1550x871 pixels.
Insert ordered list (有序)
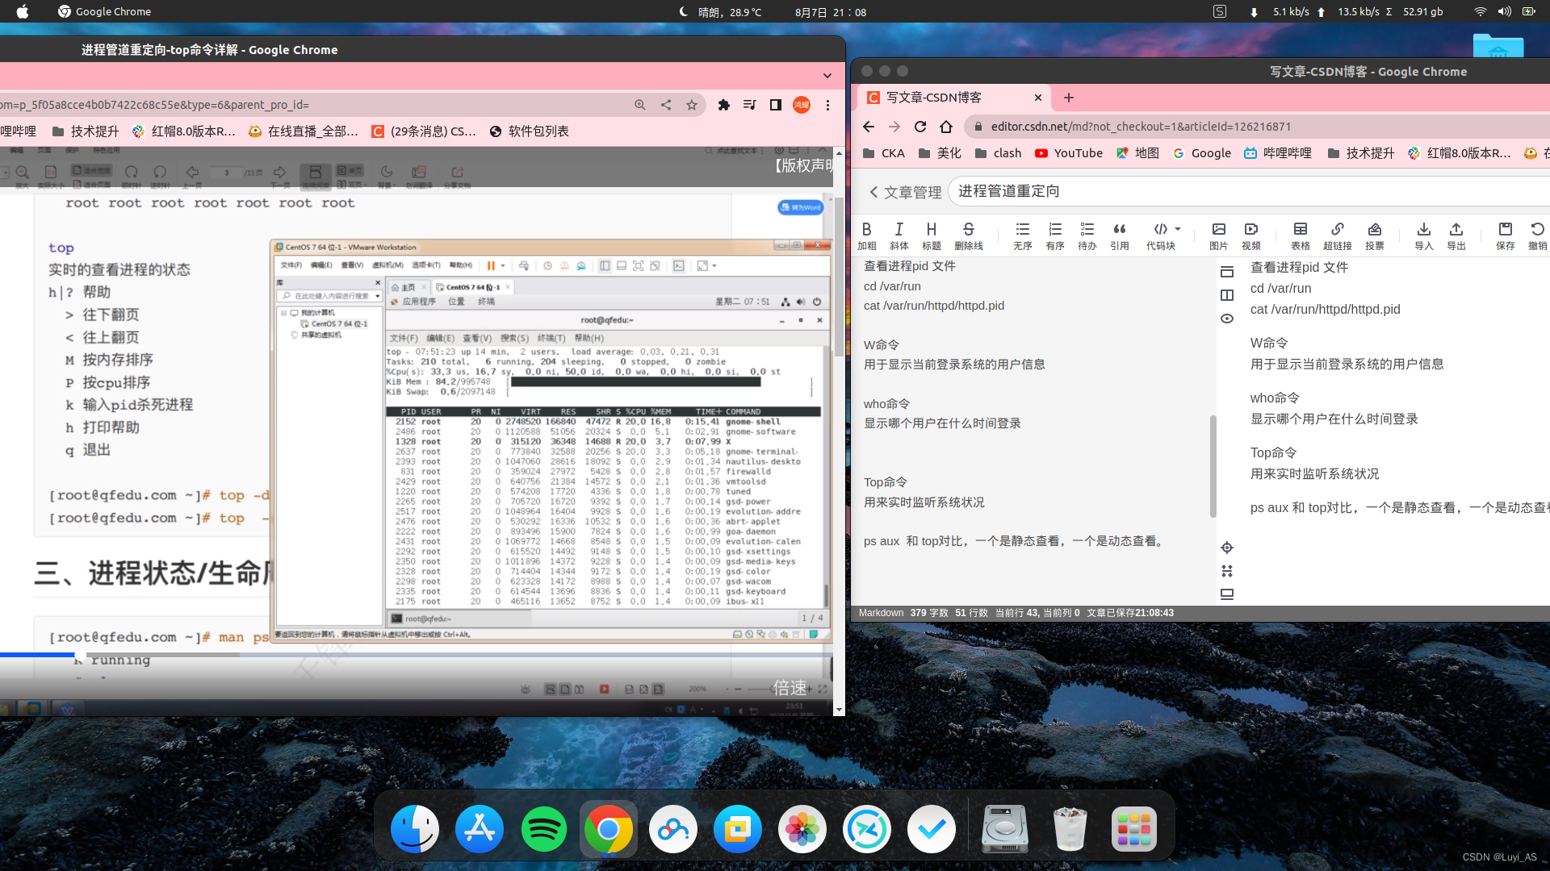click(x=1055, y=235)
